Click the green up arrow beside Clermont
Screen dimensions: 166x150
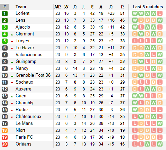12,35
